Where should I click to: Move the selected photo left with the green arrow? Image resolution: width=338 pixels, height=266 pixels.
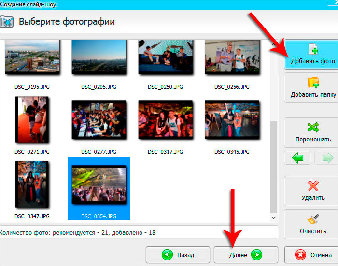point(298,158)
